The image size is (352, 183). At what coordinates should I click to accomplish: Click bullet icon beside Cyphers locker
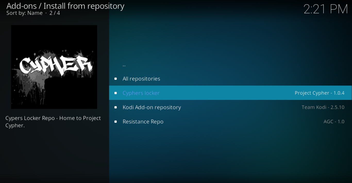click(115, 93)
